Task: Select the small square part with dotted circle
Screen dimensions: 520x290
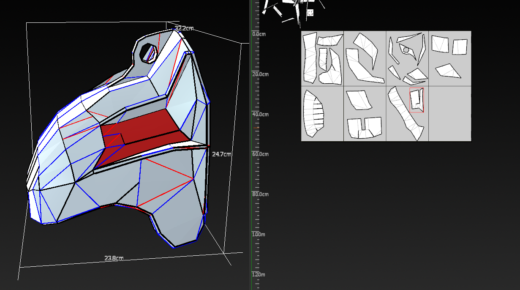Action: [x=310, y=13]
